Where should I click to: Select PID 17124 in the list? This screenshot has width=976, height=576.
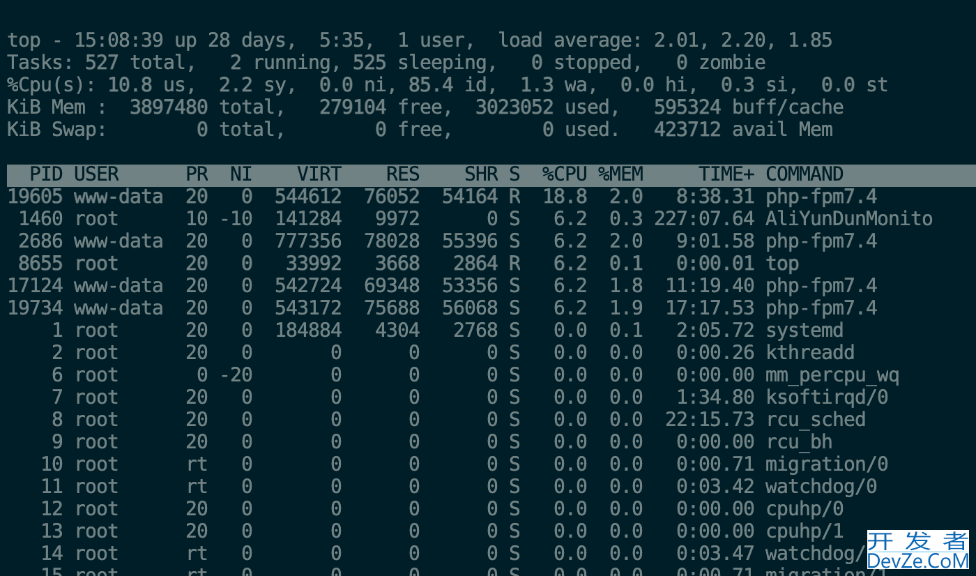(35, 286)
